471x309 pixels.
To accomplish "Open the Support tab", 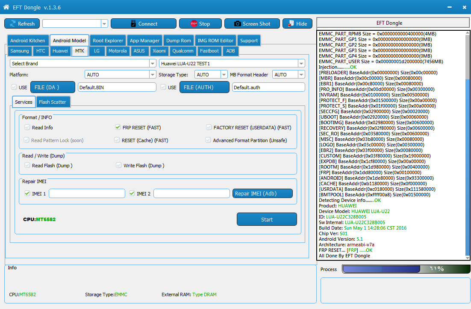I will point(249,41).
